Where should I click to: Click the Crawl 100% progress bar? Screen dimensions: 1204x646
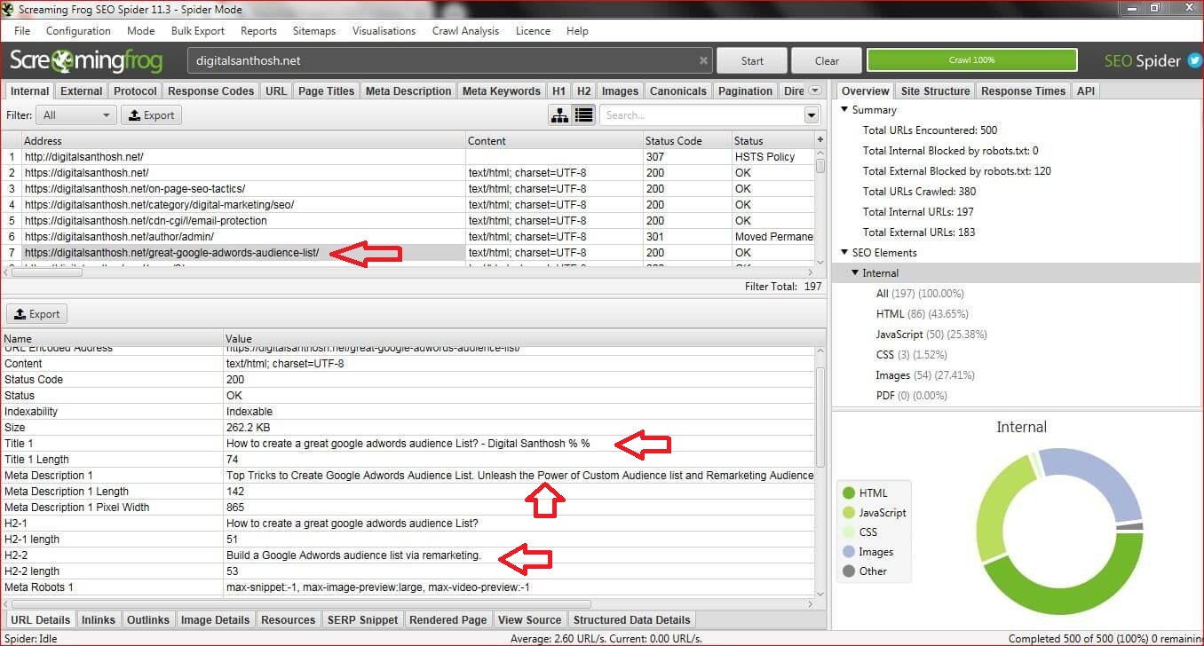(x=971, y=60)
